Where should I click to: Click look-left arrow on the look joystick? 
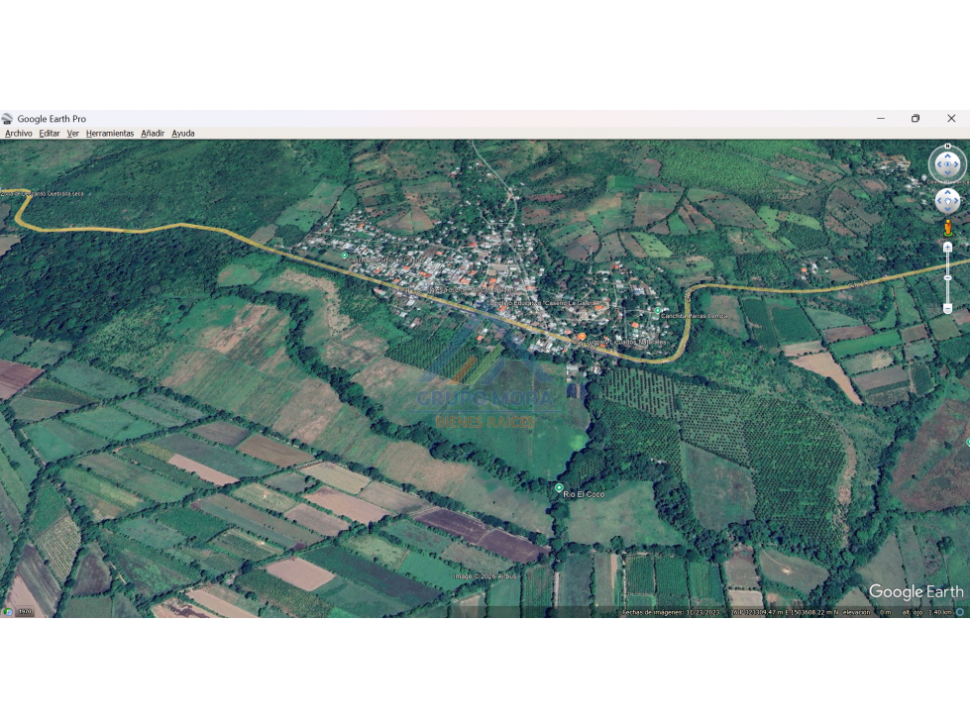pos(939,164)
